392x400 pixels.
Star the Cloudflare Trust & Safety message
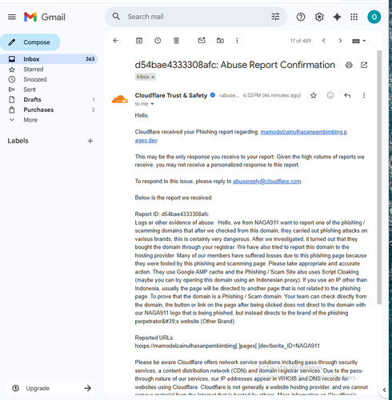314,95
